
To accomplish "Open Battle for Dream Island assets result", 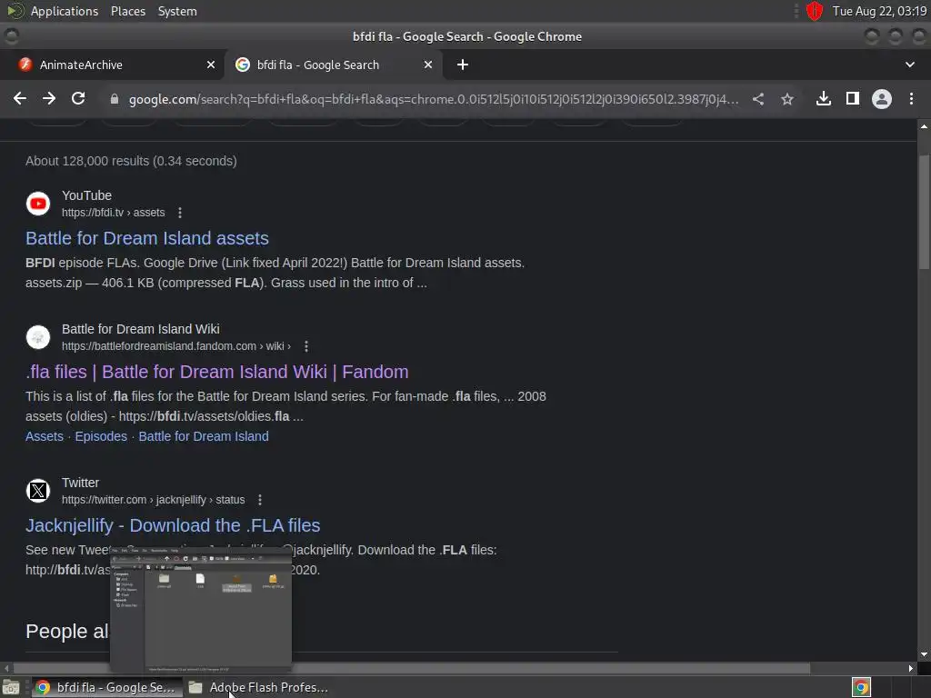I will [x=147, y=238].
